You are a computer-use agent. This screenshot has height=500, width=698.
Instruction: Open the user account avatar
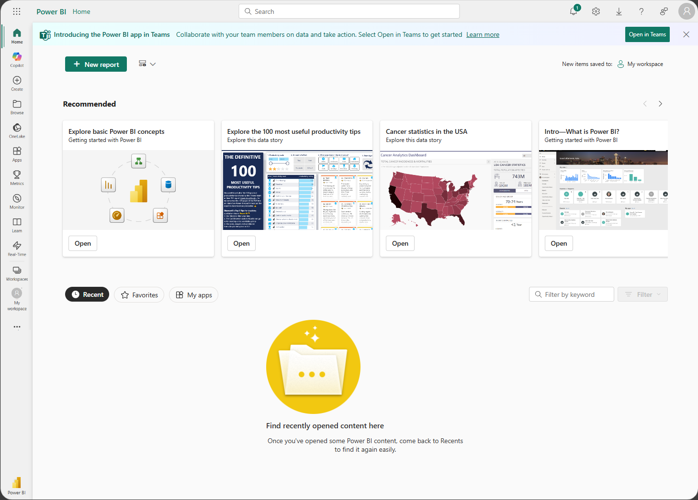(x=687, y=11)
